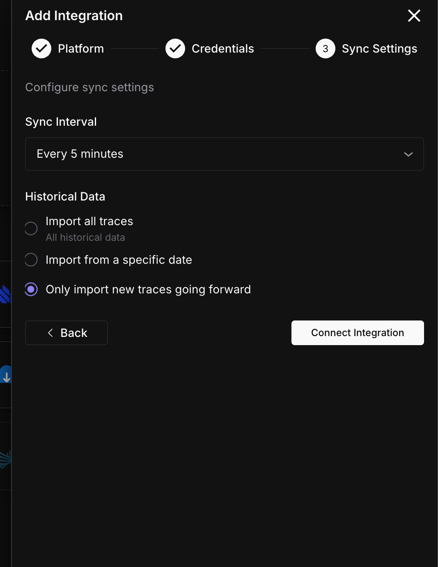Image resolution: width=438 pixels, height=567 pixels.
Task: Select the numbered circle for step 3
Action: (325, 48)
